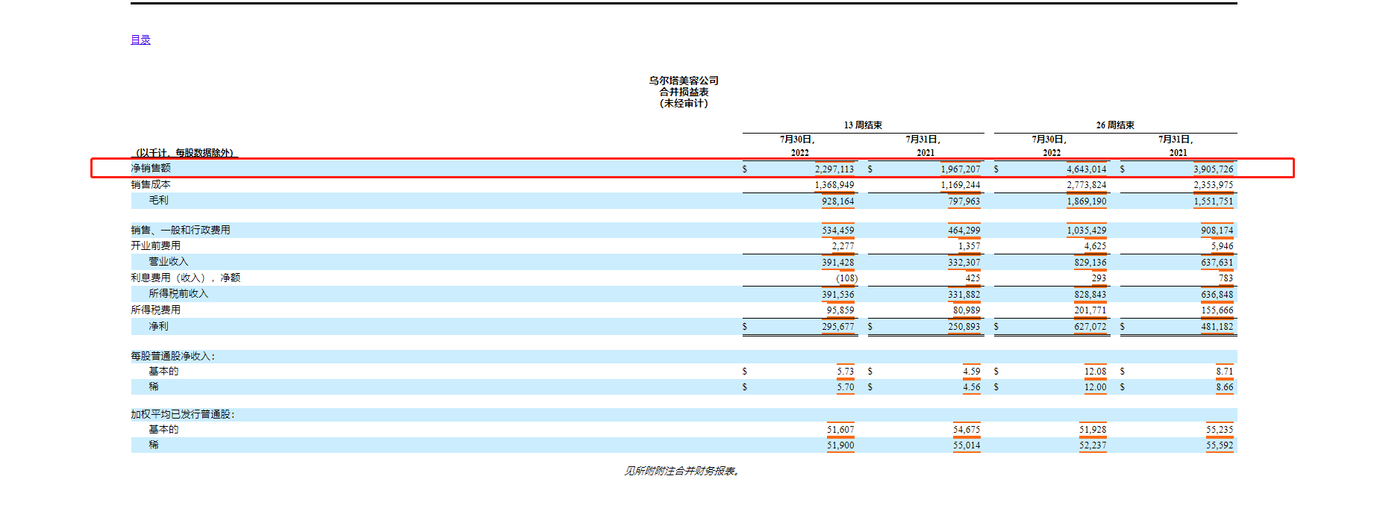Select cost of sales value 2,773,824
Image resolution: width=1389 pixels, height=526 pixels.
(x=1087, y=185)
